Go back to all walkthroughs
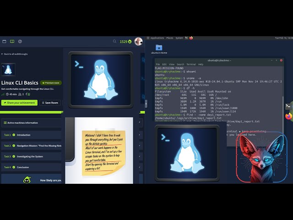The height and width of the screenshot is (220, 293). (14, 54)
